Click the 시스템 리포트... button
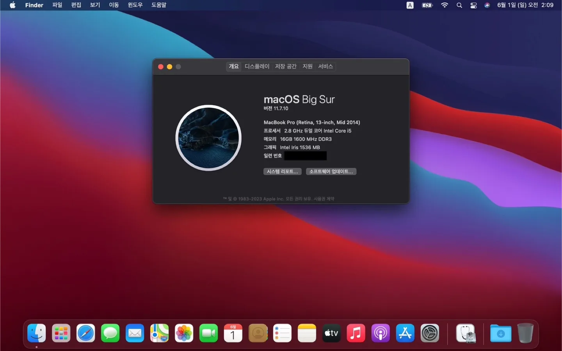 tap(283, 171)
